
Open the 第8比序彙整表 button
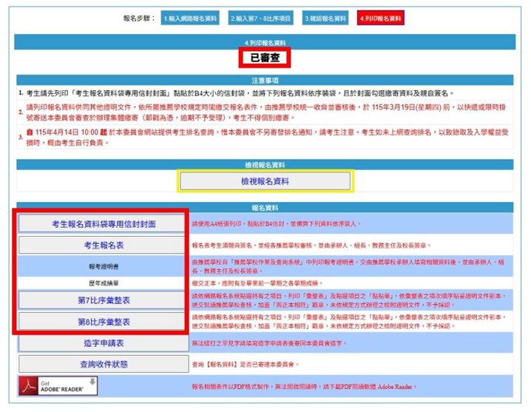[104, 322]
